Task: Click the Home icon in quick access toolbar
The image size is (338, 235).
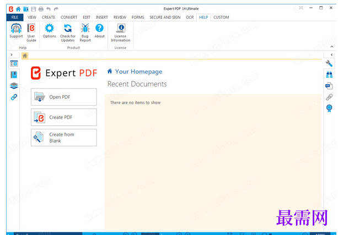Action: (x=18, y=9)
